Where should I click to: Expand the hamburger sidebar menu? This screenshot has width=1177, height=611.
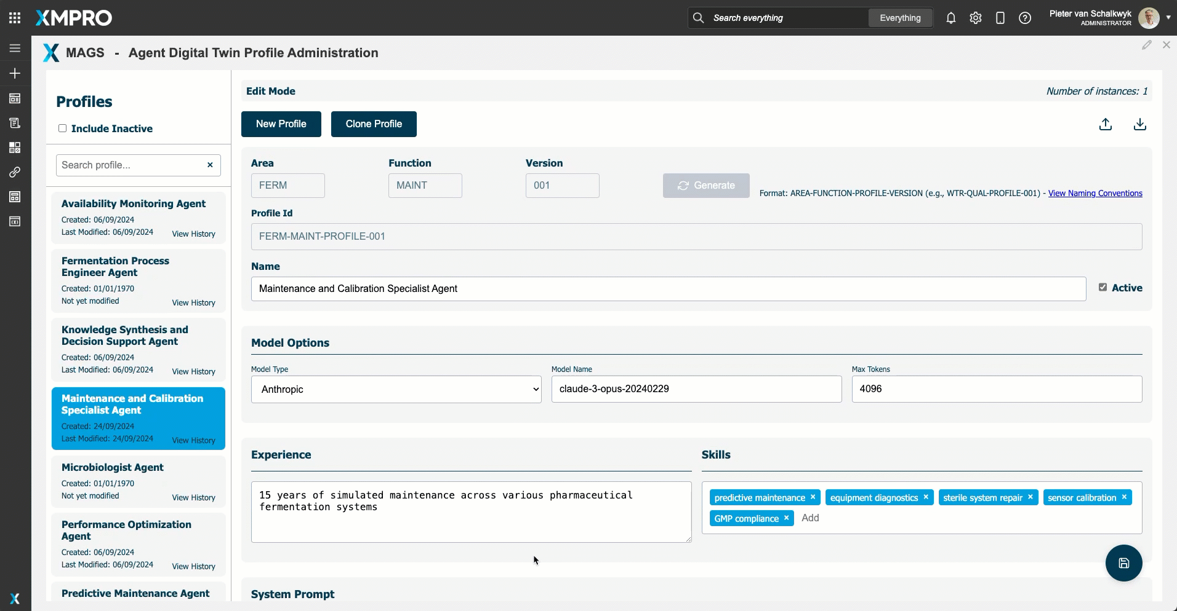click(x=15, y=48)
